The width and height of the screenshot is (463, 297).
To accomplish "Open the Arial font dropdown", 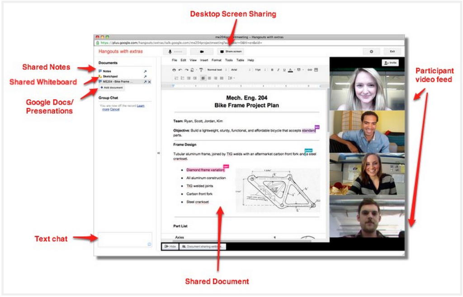I will [x=241, y=70].
